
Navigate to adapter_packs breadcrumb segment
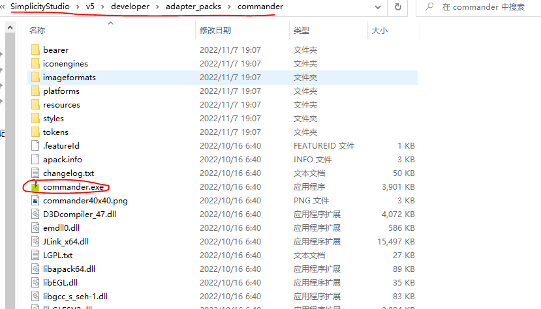(x=193, y=7)
